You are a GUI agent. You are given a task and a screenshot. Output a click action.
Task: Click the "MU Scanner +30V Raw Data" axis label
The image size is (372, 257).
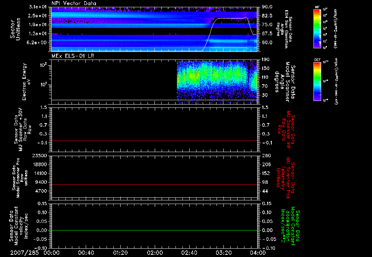tap(23, 130)
